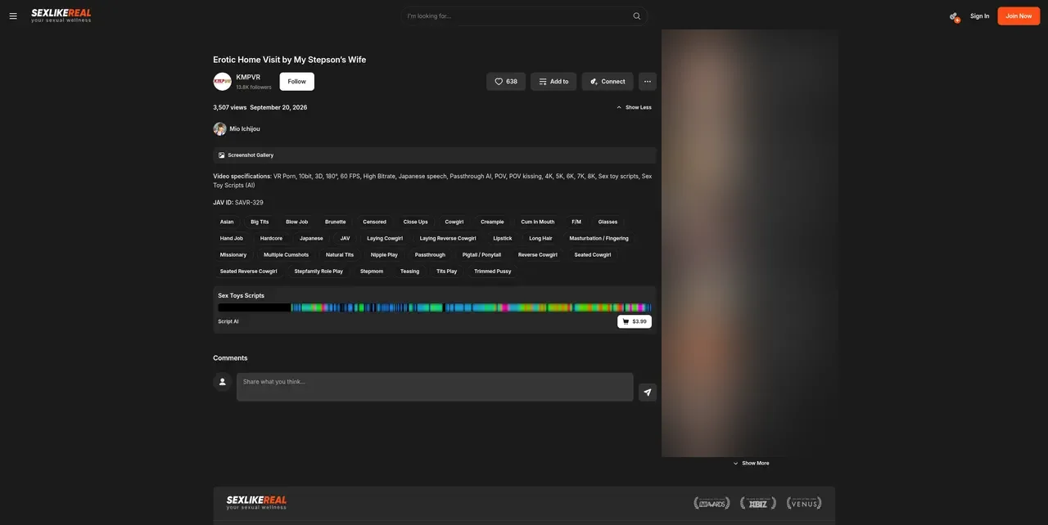
Task: Select the Lipstick tag
Action: (x=503, y=238)
